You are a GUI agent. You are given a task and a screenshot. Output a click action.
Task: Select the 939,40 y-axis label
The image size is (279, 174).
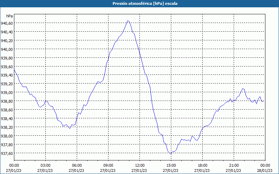click(7, 75)
